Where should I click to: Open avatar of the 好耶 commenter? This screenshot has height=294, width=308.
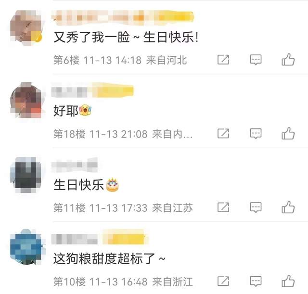click(26, 100)
